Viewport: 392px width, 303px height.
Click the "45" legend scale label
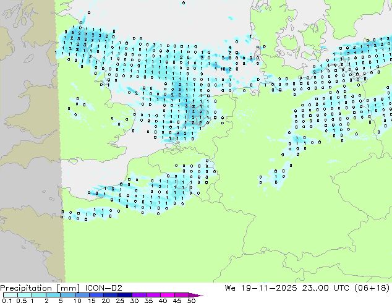[177, 301]
